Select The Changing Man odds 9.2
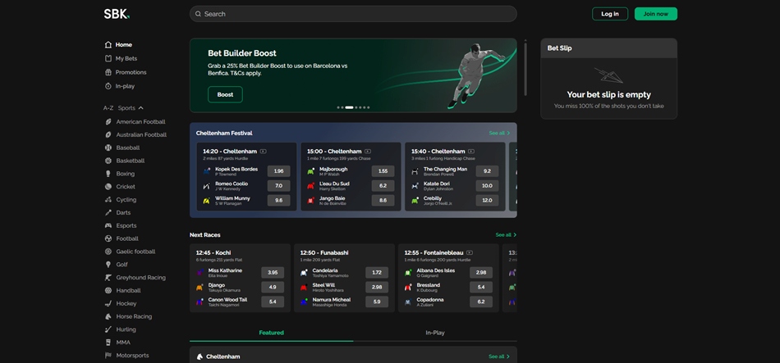The image size is (780, 363). pyautogui.click(x=487, y=171)
